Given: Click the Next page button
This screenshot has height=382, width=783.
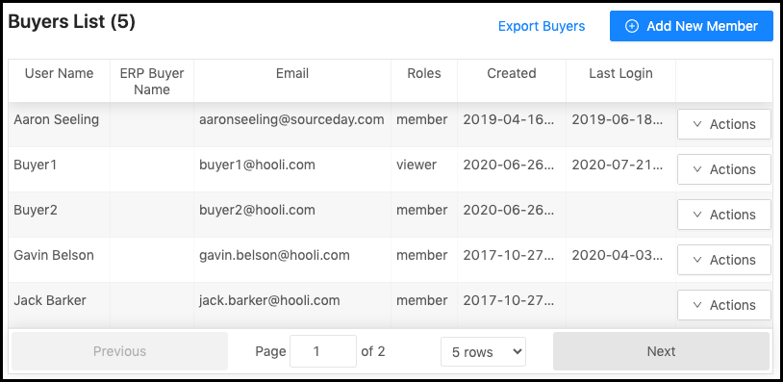Looking at the screenshot, I should coord(661,351).
